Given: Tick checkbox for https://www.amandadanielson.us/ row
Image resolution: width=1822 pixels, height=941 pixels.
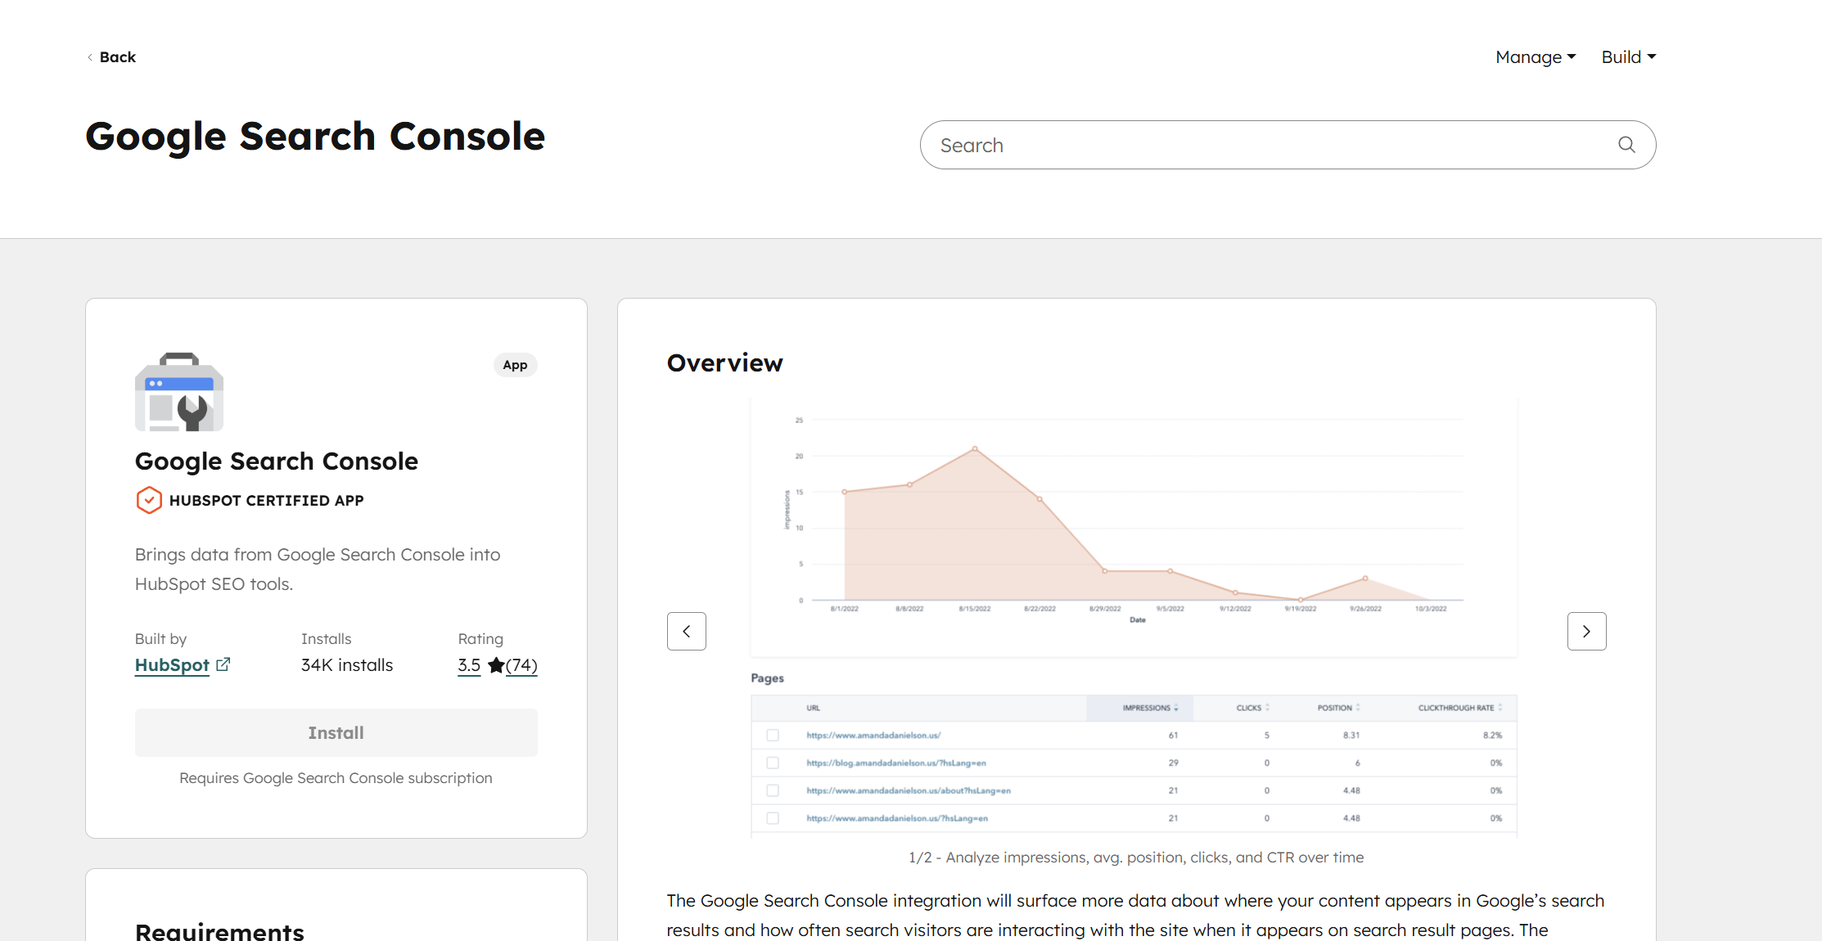Looking at the screenshot, I should (773, 735).
